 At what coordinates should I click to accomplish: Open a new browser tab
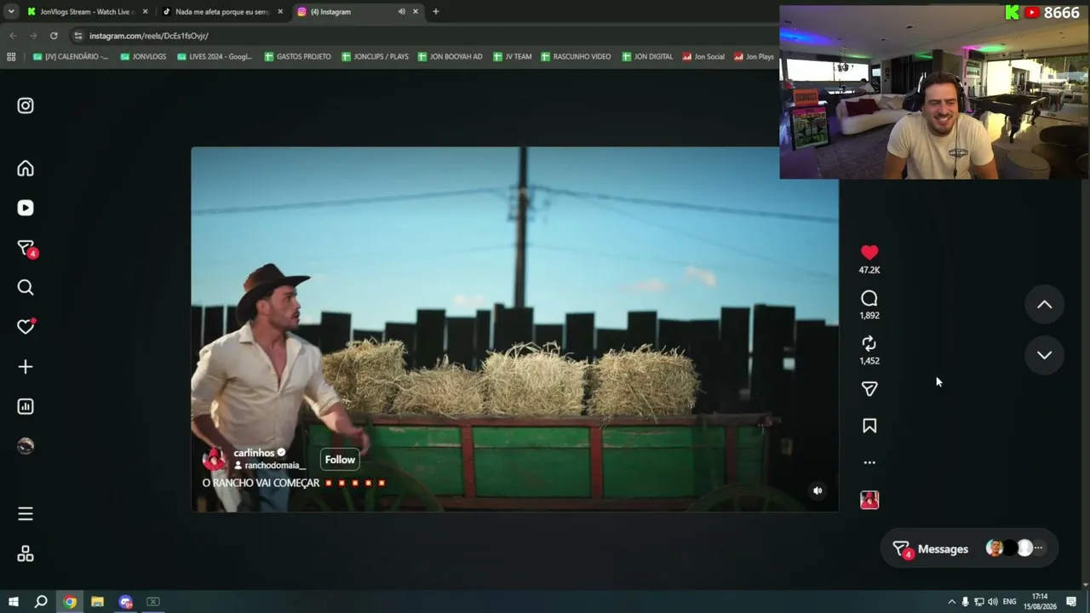click(x=436, y=12)
